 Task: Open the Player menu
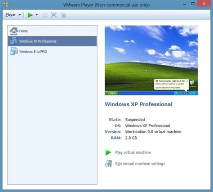tap(10, 15)
